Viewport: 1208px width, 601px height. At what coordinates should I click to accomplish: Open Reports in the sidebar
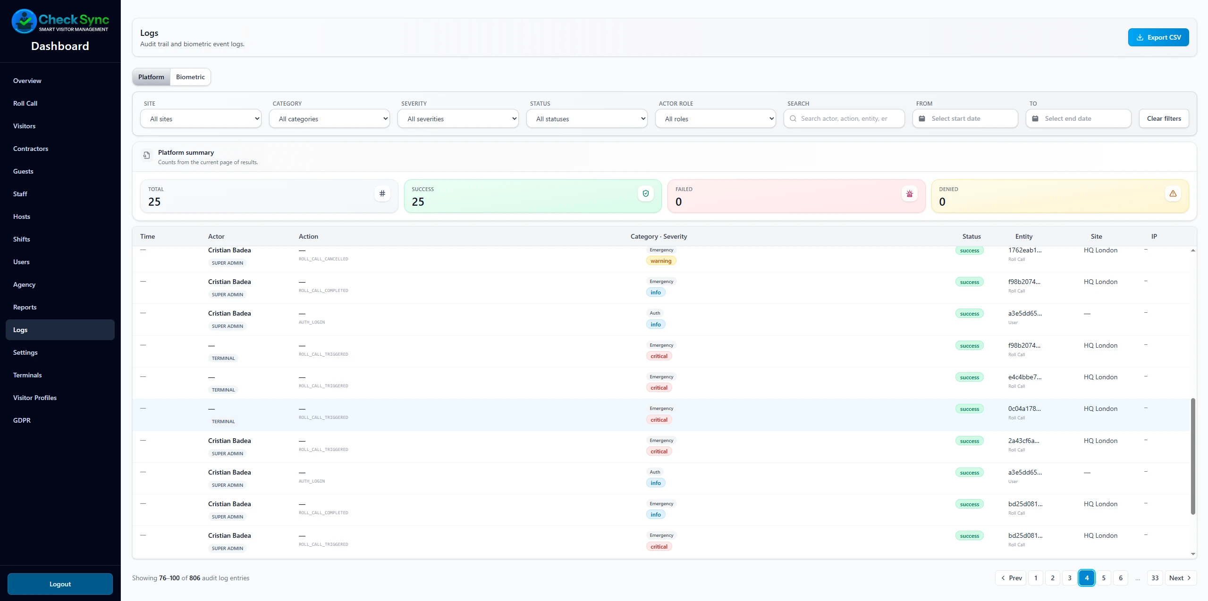[60, 307]
